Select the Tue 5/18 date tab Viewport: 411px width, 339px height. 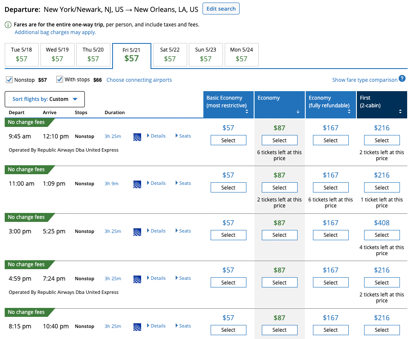[21, 55]
